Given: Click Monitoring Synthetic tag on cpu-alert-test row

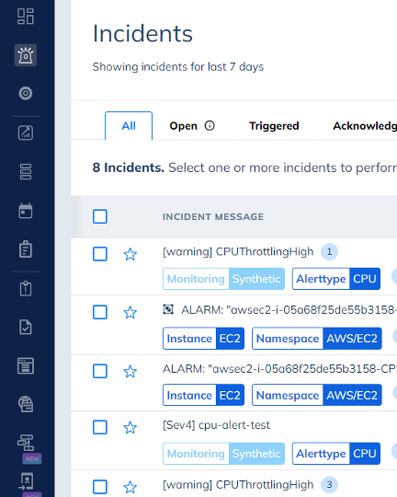Looking at the screenshot, I should coord(223,454).
